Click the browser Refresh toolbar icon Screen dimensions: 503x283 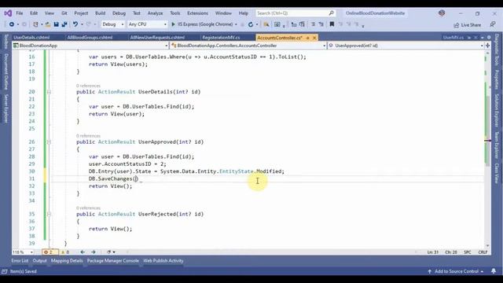click(251, 24)
